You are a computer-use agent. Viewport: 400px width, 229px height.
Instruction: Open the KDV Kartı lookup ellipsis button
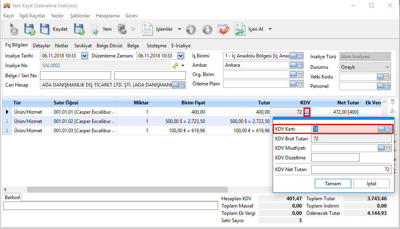click(381, 129)
